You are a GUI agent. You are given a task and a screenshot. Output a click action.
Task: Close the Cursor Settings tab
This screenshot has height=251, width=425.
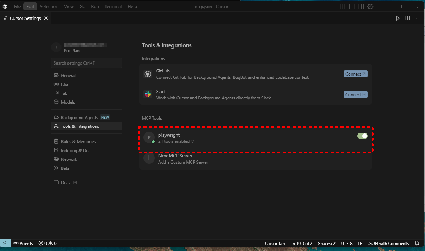click(46, 18)
